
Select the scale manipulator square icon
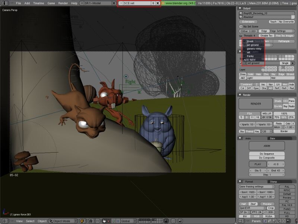tap(118, 221)
